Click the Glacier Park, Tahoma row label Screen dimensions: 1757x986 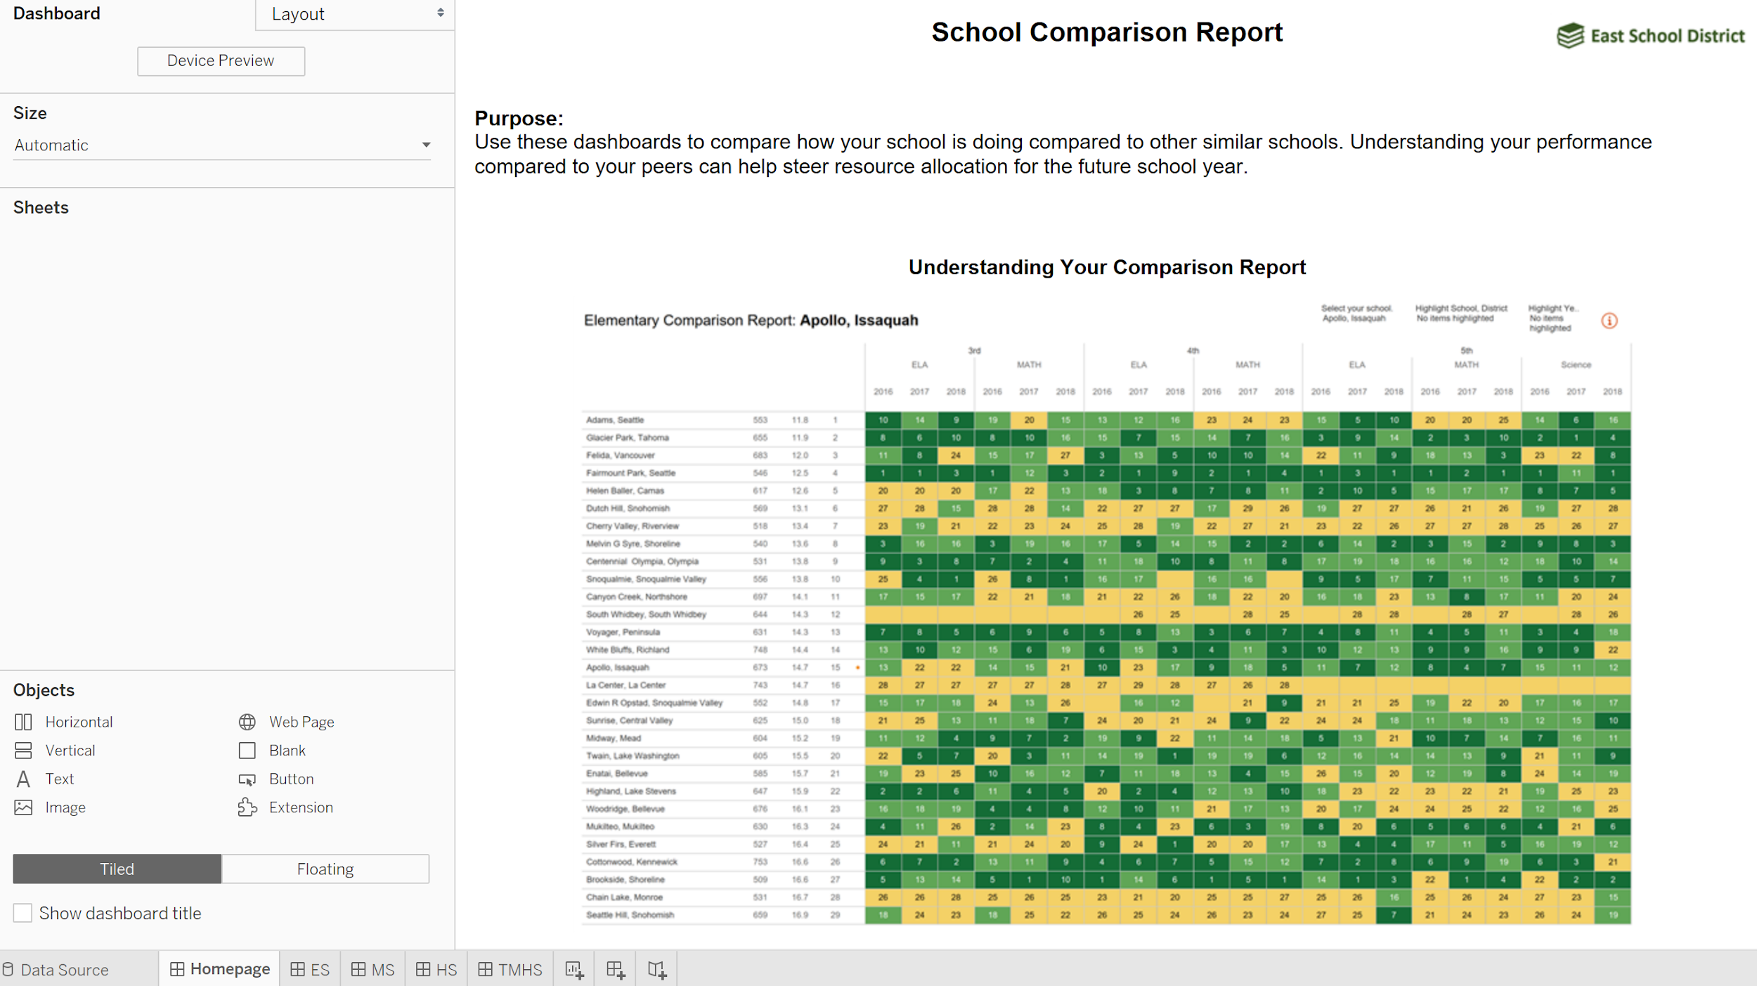pyautogui.click(x=628, y=437)
